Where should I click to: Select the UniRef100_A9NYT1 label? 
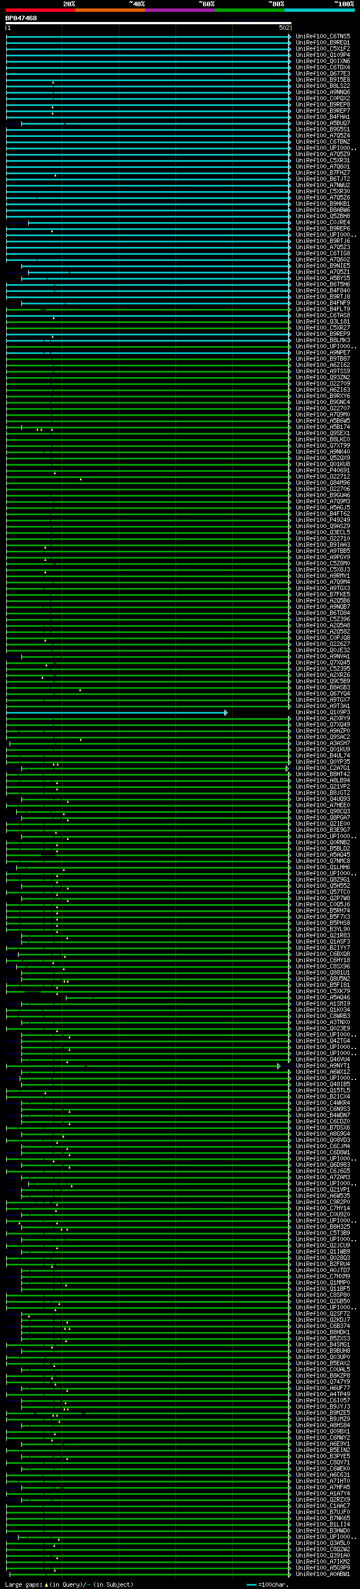click(323, 1066)
